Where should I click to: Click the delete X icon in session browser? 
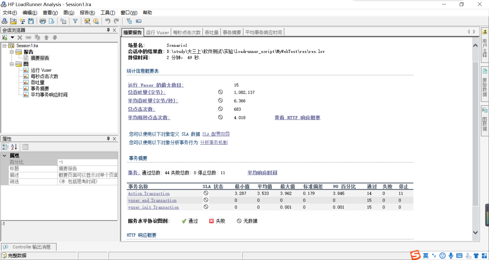pos(20,38)
